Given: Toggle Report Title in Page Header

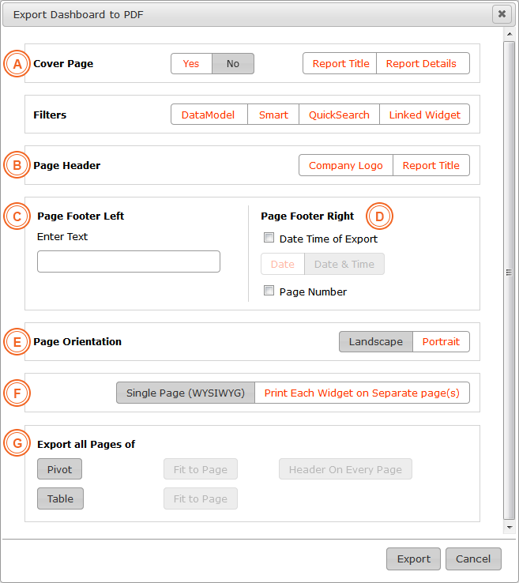Looking at the screenshot, I should [x=431, y=165].
